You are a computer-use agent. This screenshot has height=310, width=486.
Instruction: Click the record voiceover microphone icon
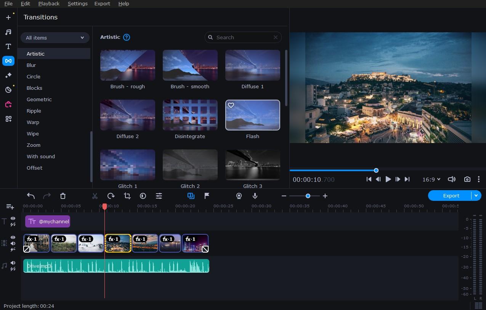255,196
